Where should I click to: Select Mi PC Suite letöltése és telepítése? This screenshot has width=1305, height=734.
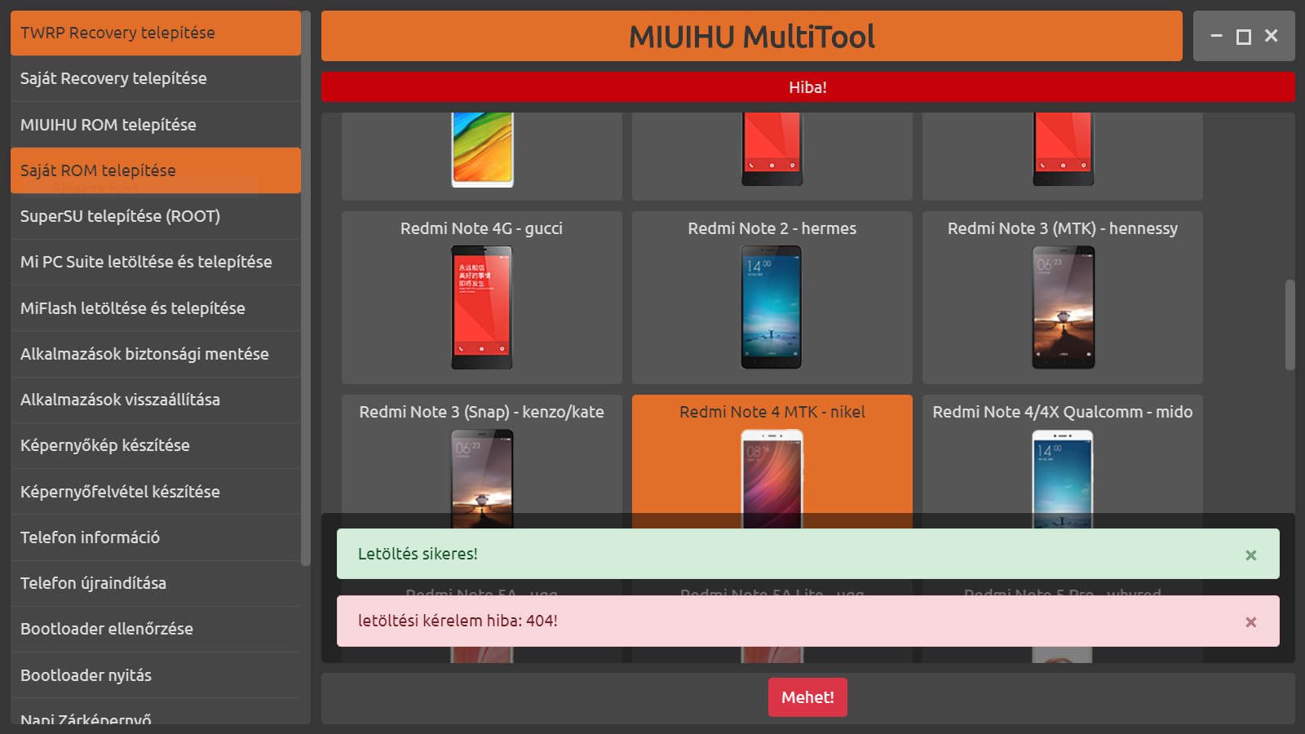click(156, 262)
